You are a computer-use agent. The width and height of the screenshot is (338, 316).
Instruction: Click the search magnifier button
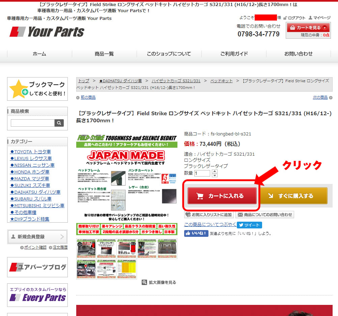click(59, 123)
